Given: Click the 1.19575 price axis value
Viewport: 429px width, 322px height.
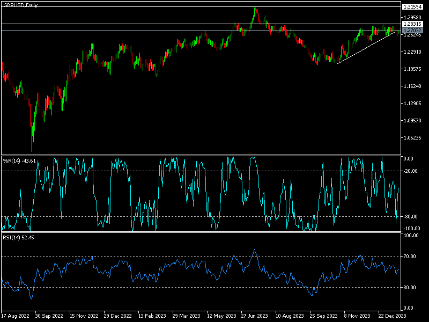Looking at the screenshot, I should (x=412, y=69).
